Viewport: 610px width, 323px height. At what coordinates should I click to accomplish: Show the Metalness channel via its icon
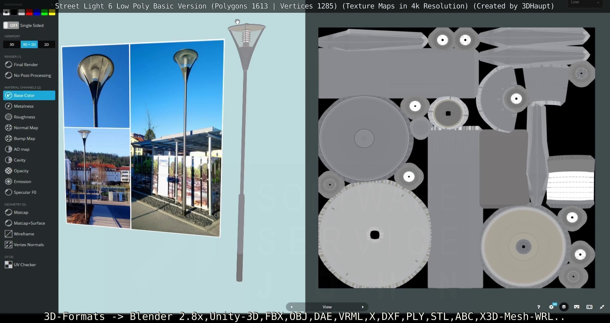pos(8,106)
